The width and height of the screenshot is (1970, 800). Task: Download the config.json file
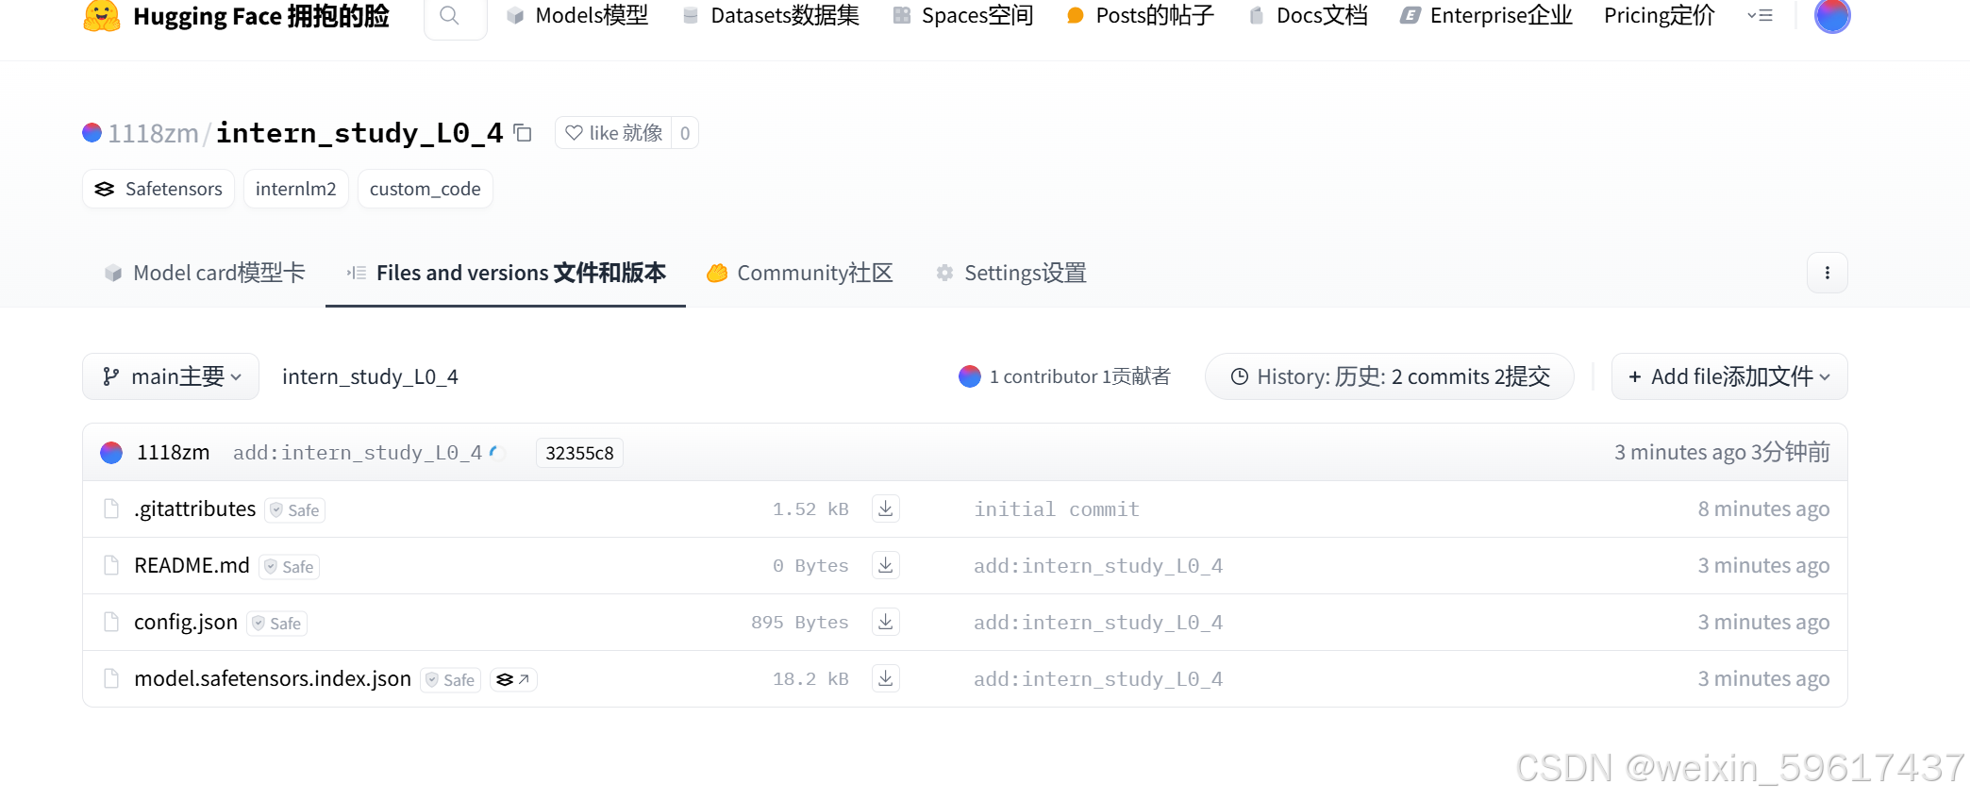[885, 622]
